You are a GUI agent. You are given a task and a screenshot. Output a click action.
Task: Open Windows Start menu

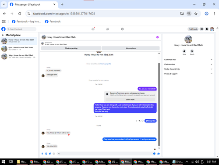[4, 161]
